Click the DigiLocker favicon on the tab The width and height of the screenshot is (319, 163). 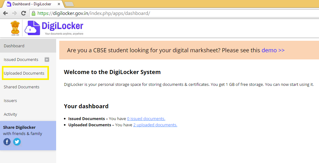pyautogui.click(x=8, y=4)
